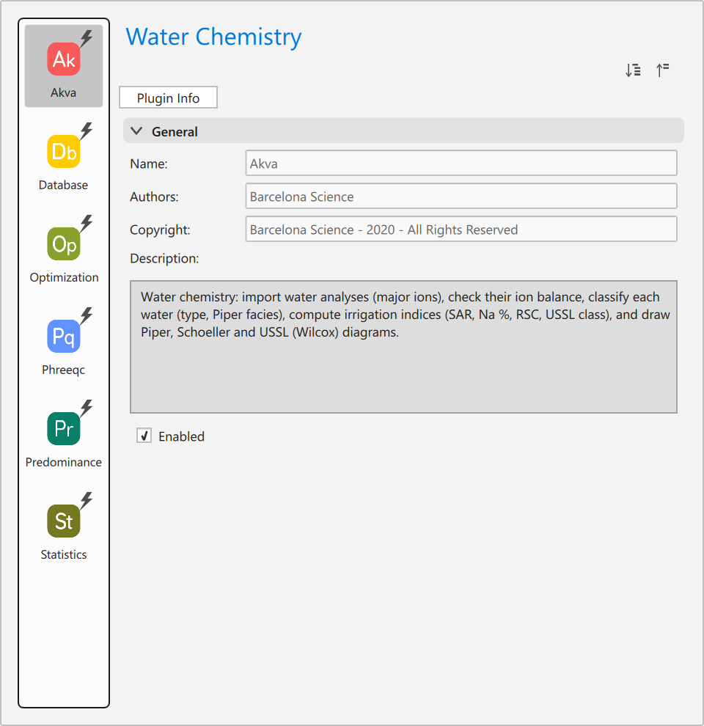This screenshot has width=704, height=726.
Task: Click the Water Chemistry title
Action: (214, 37)
